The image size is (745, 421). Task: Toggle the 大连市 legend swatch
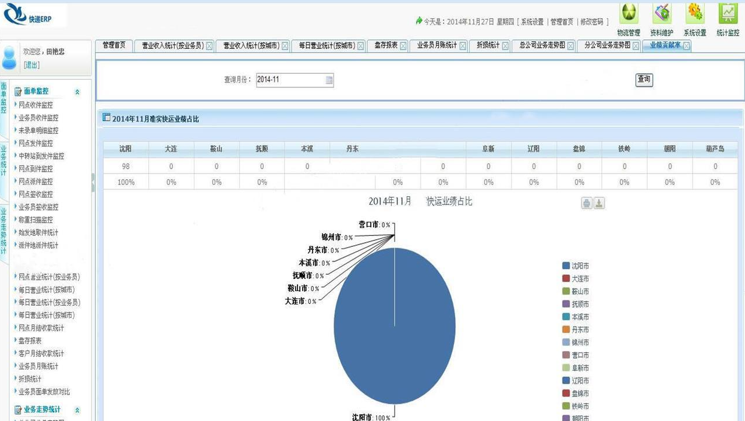pyautogui.click(x=566, y=279)
